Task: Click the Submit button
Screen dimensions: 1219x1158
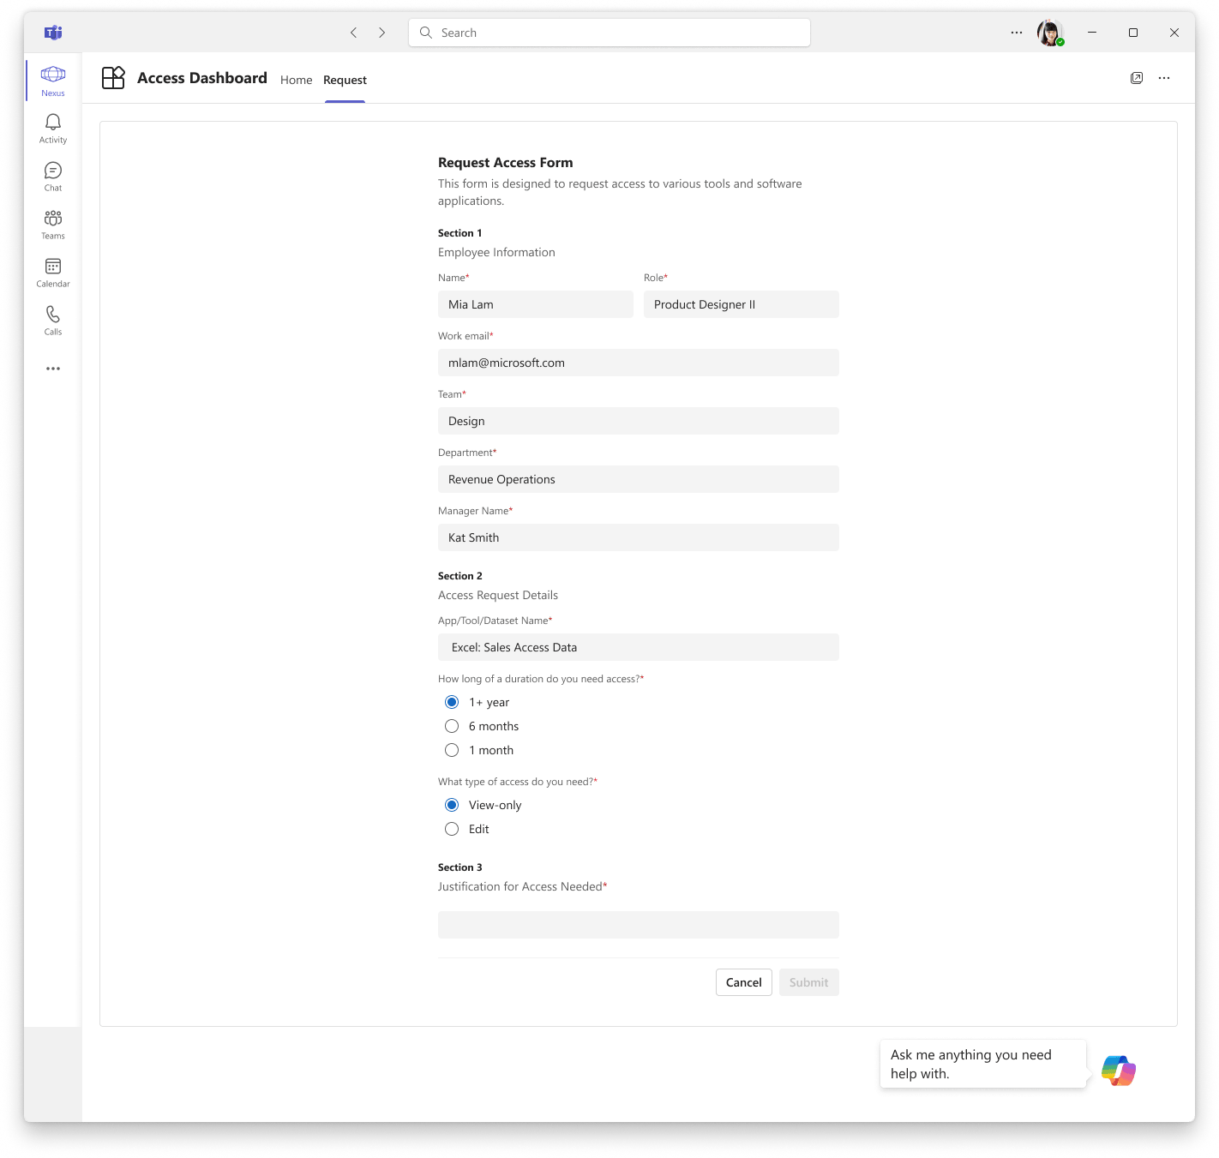Action: click(809, 982)
